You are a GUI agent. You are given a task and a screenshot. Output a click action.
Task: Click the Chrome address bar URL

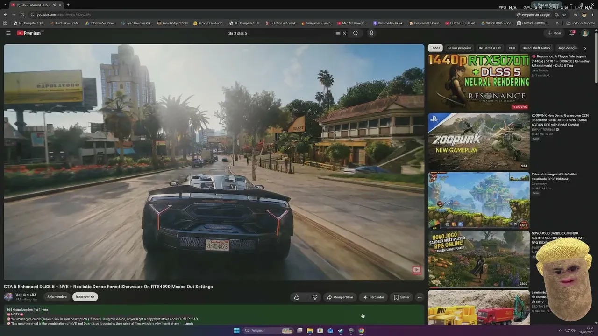point(64,14)
